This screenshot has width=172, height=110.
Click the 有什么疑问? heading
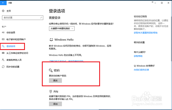point(140,52)
